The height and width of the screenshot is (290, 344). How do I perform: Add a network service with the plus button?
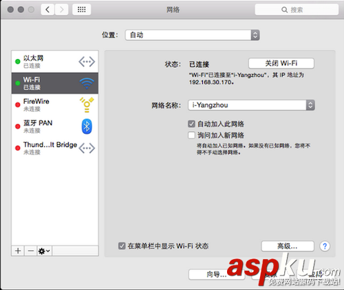pyautogui.click(x=18, y=251)
